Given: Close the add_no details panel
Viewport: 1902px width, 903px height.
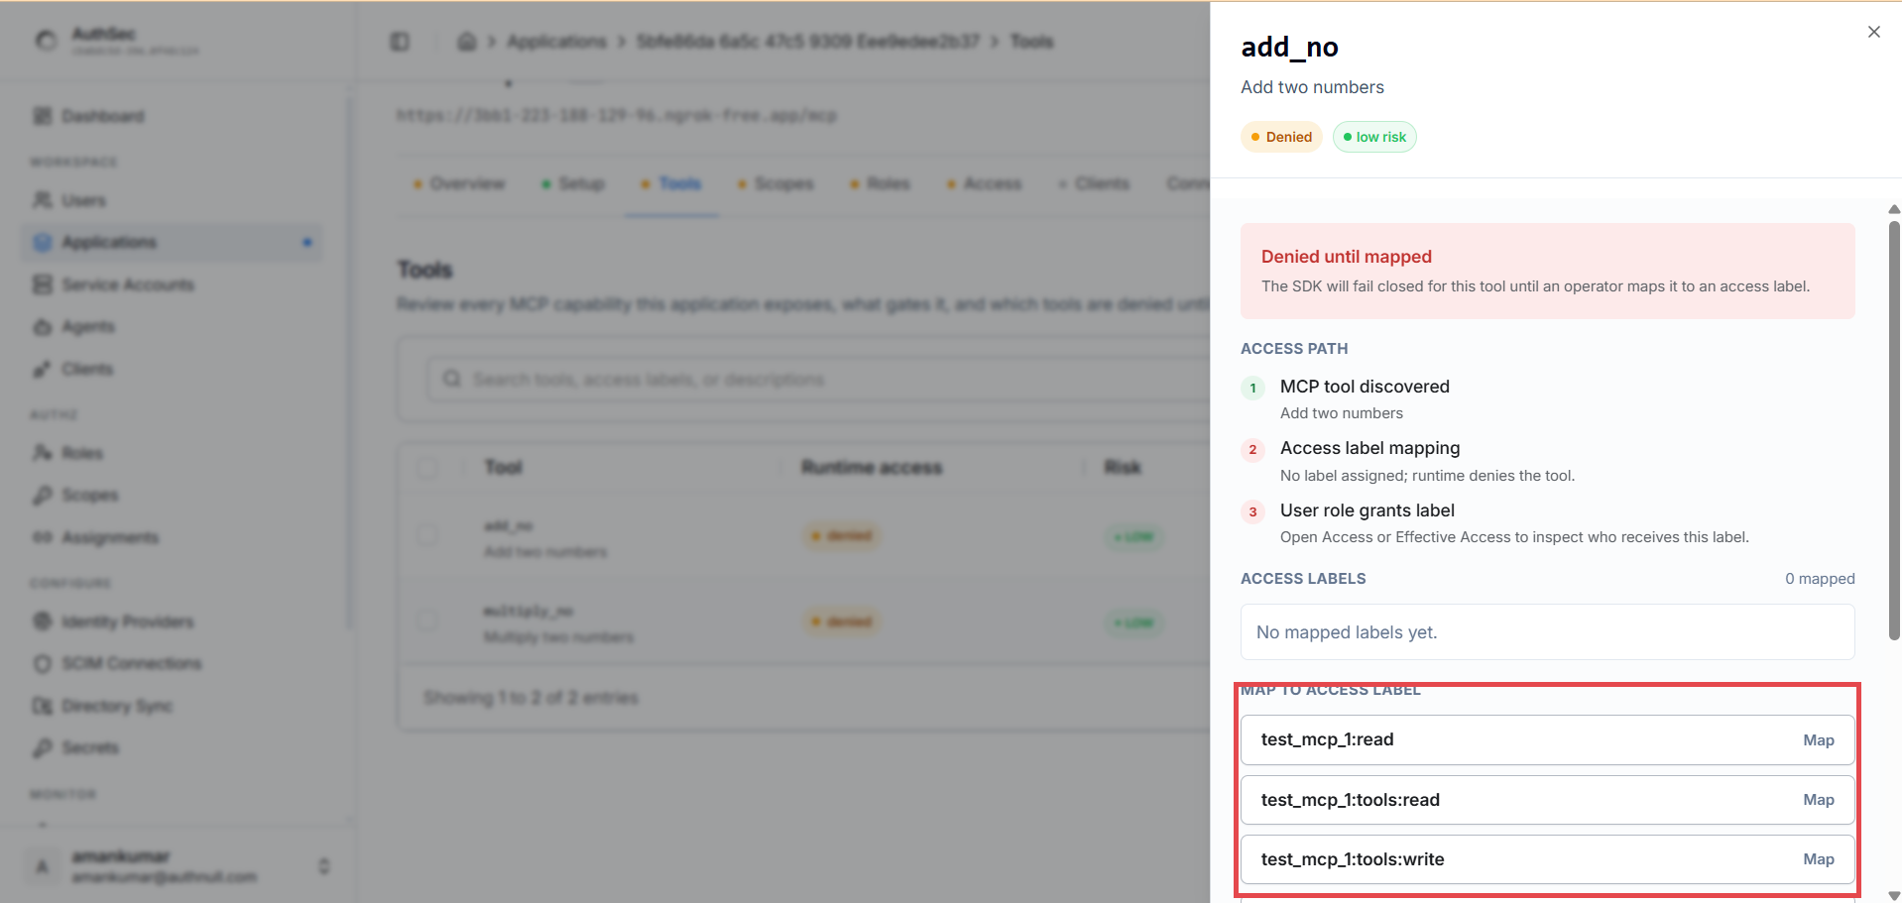Looking at the screenshot, I should click(x=1873, y=32).
